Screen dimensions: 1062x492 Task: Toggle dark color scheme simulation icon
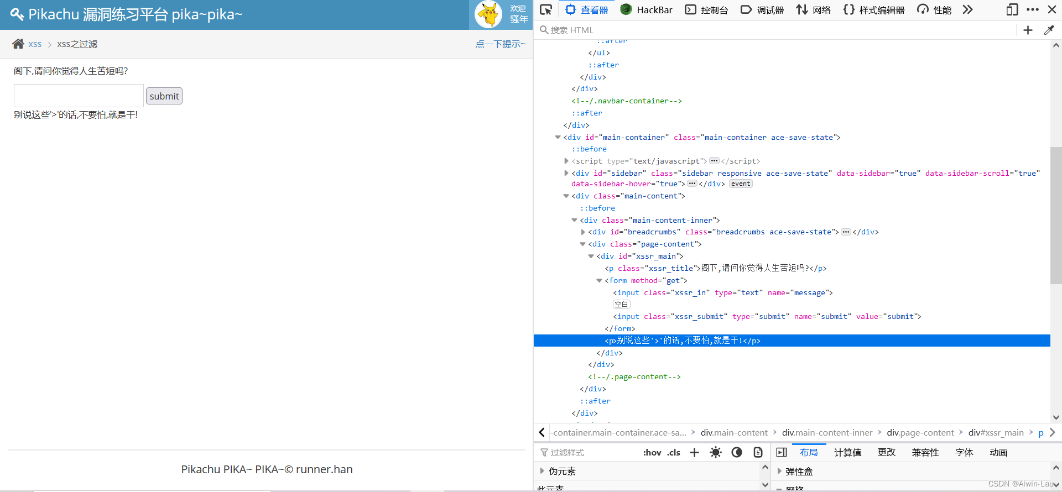tap(737, 452)
